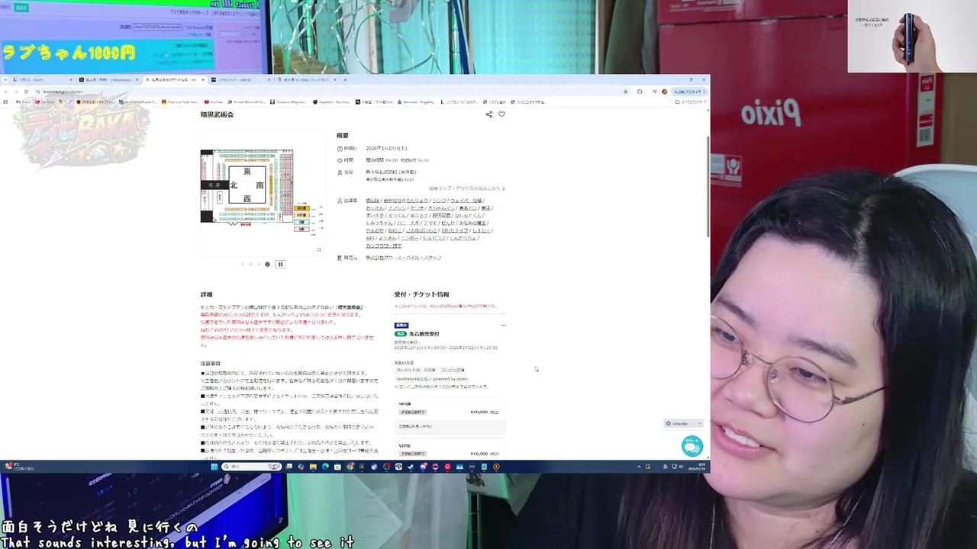The width and height of the screenshot is (977, 549).
Task: Open the venue map and access link
Action: 466,188
